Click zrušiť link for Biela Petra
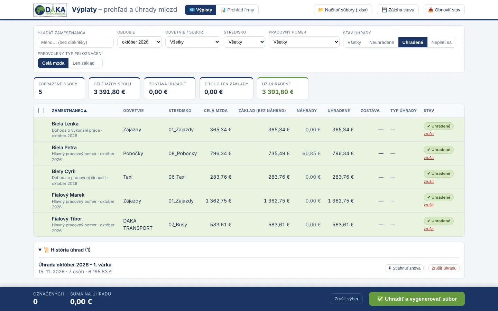 click(429, 158)
